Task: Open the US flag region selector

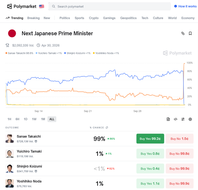Action: [x=42, y=6]
